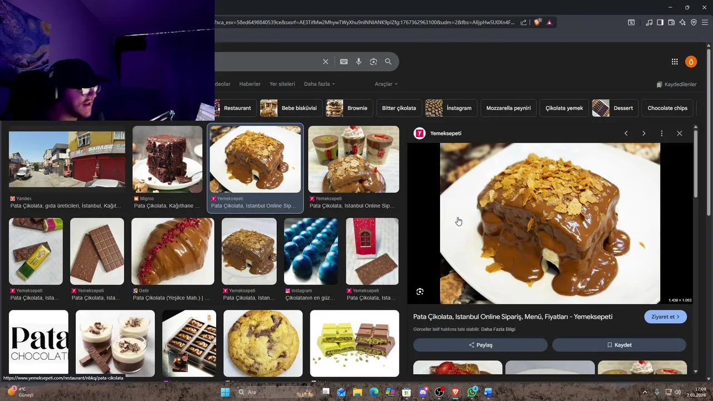This screenshot has width=713, height=401.
Task: Select the 'Mozzarella peyniri' filter chip
Action: [x=509, y=108]
